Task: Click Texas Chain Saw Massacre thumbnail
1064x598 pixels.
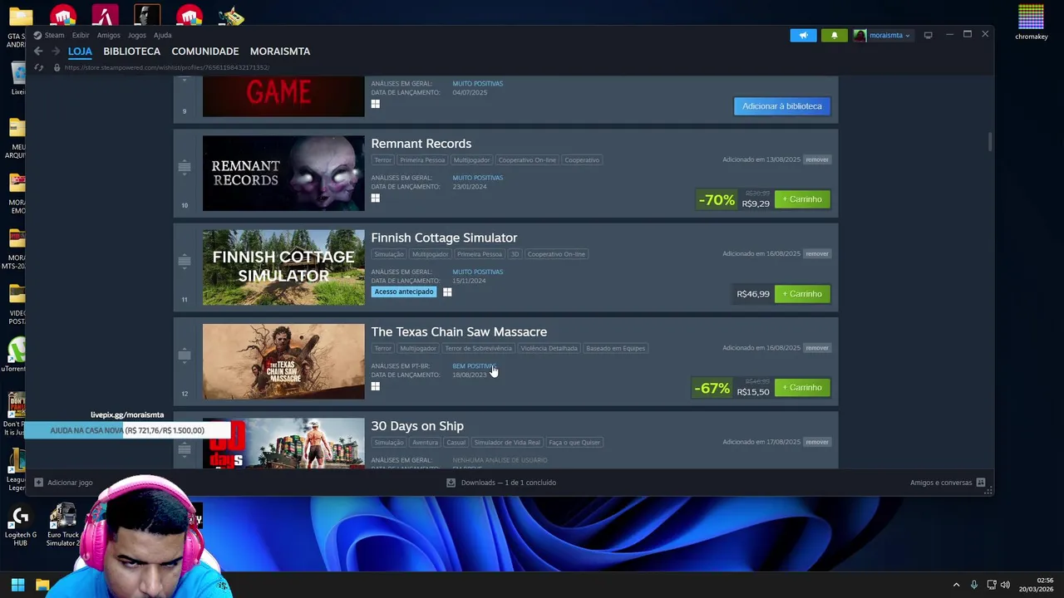Action: [283, 361]
